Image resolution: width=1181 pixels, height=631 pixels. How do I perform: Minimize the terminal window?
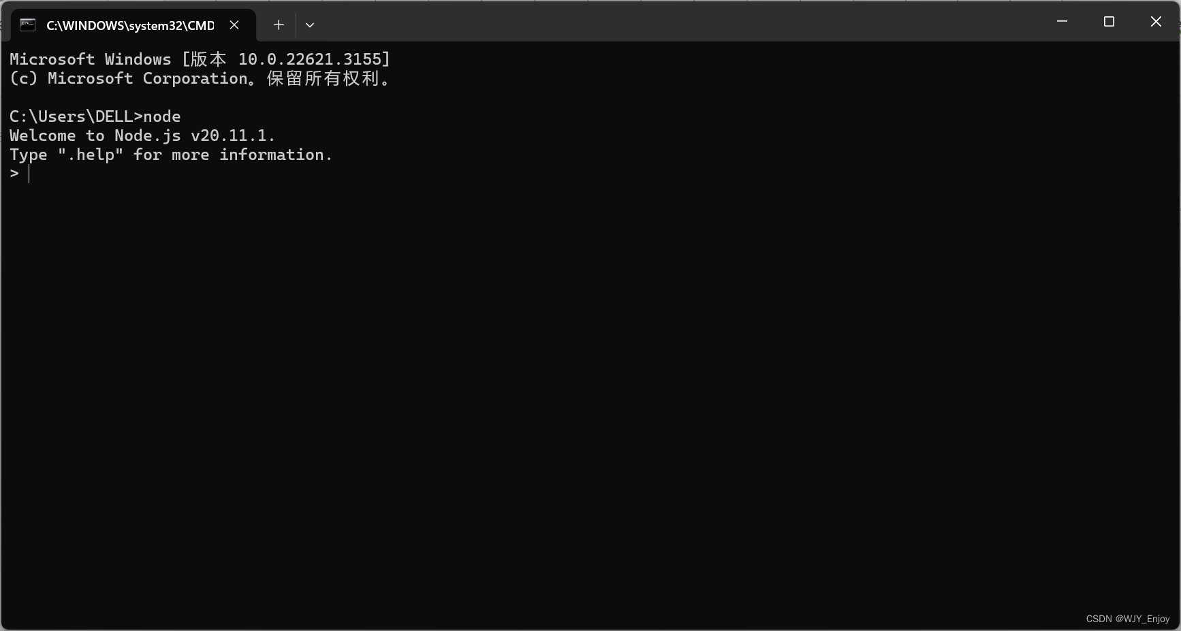[1062, 22]
